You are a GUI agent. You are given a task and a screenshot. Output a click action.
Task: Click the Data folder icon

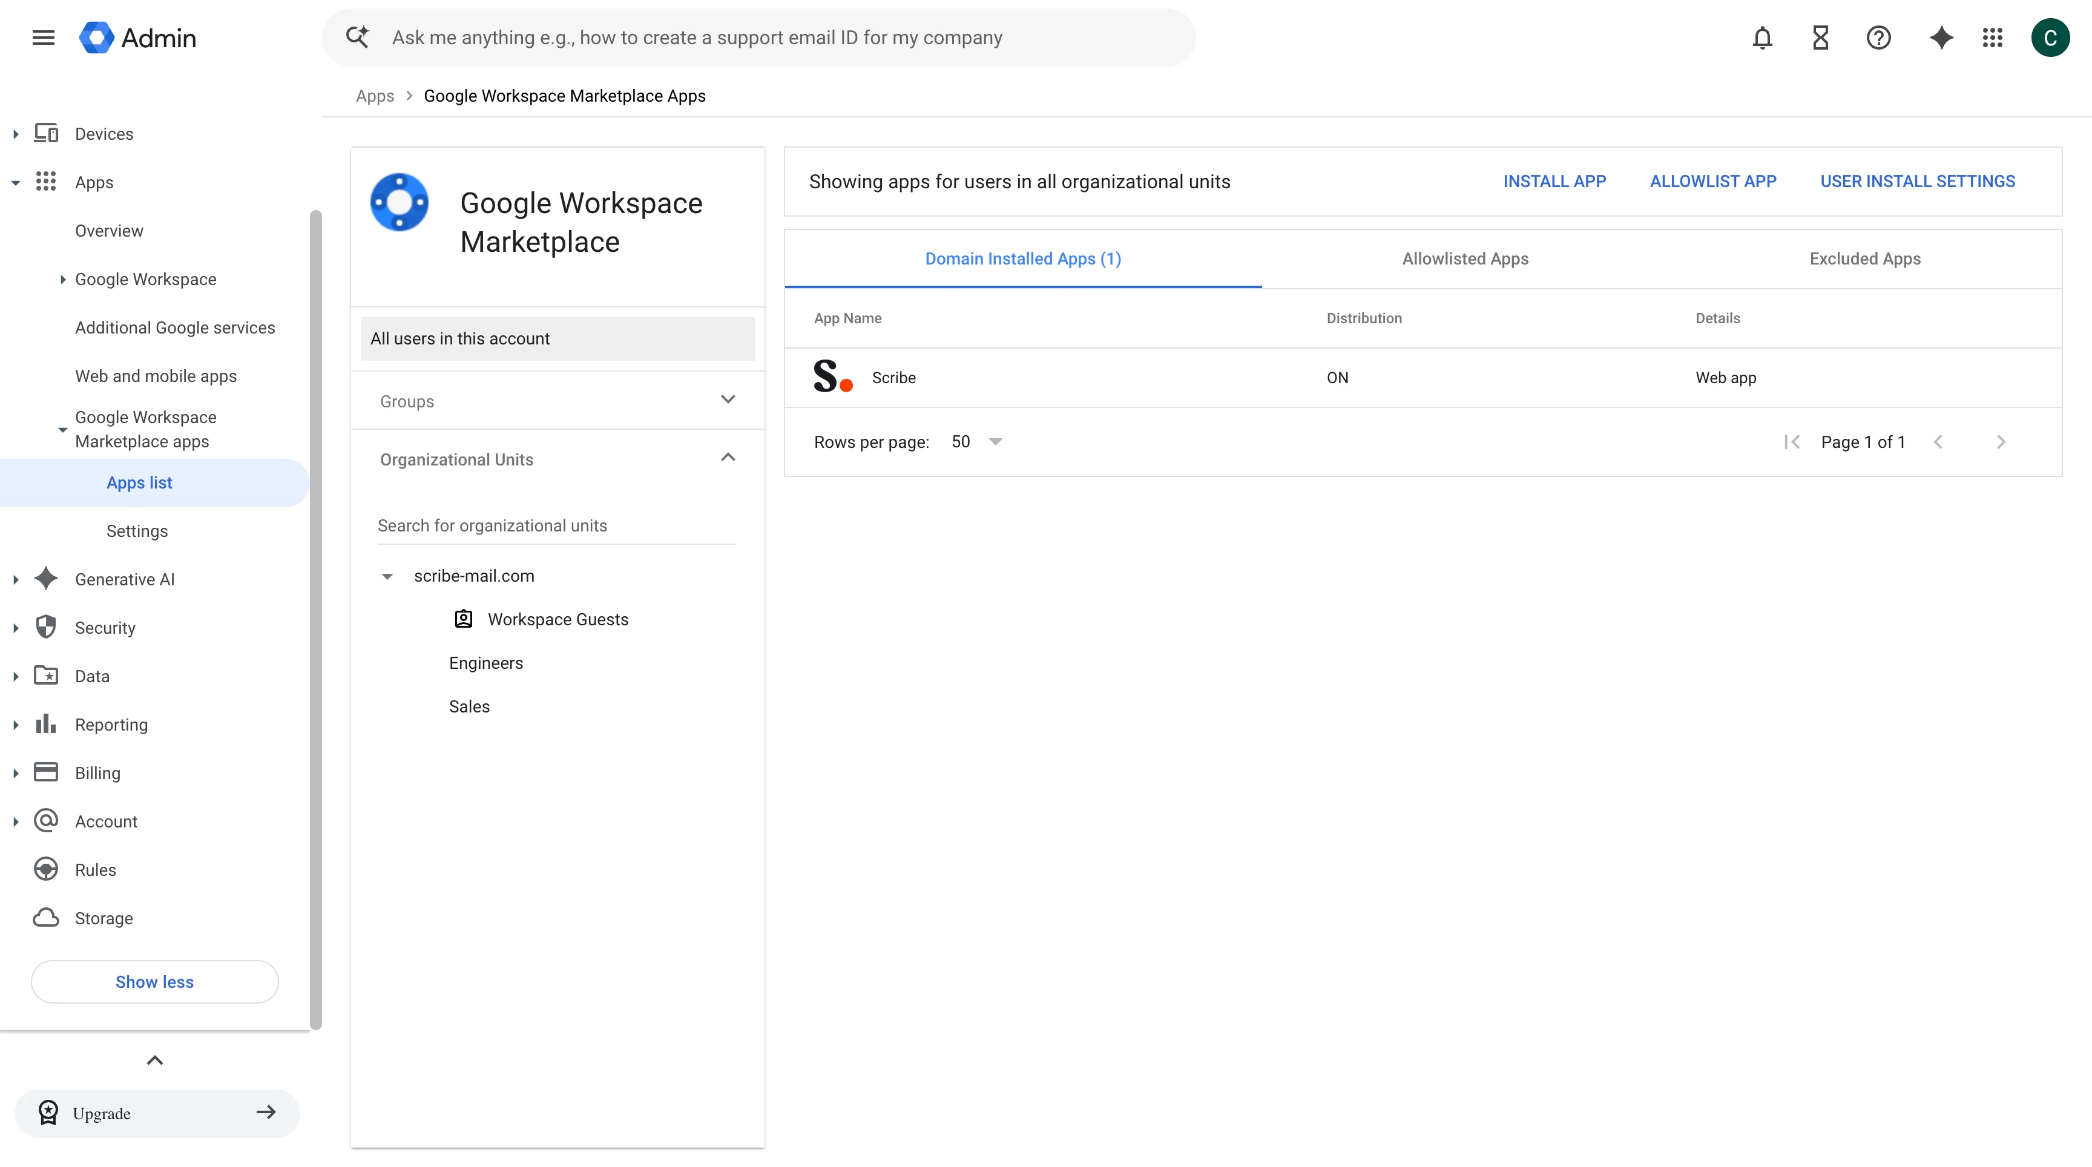coord(45,676)
